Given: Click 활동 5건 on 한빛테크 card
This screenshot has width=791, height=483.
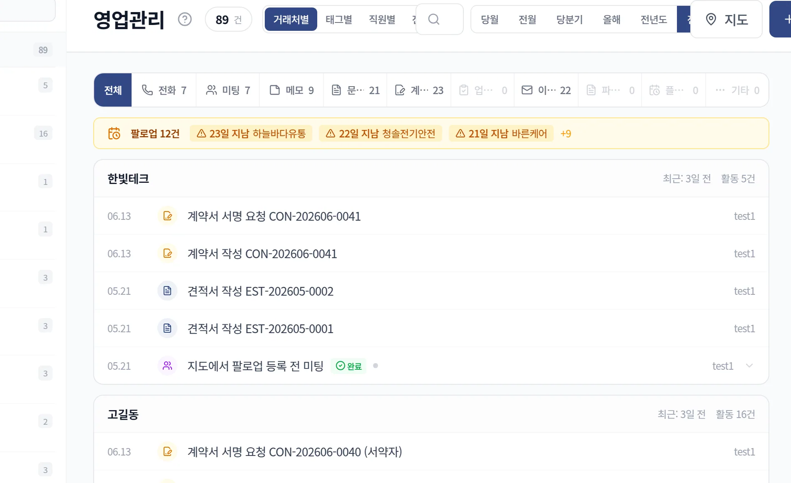Looking at the screenshot, I should point(738,178).
